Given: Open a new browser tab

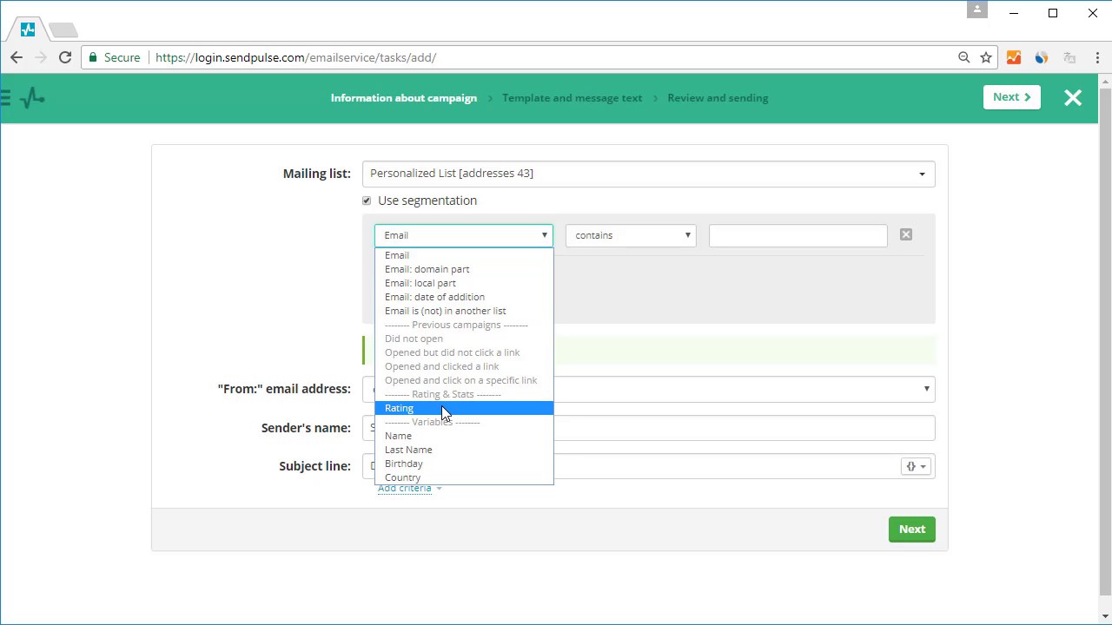Looking at the screenshot, I should tap(63, 30).
